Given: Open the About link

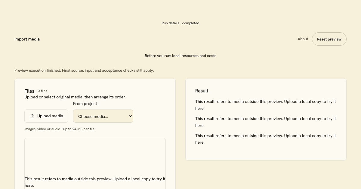Looking at the screenshot, I should 303,39.
